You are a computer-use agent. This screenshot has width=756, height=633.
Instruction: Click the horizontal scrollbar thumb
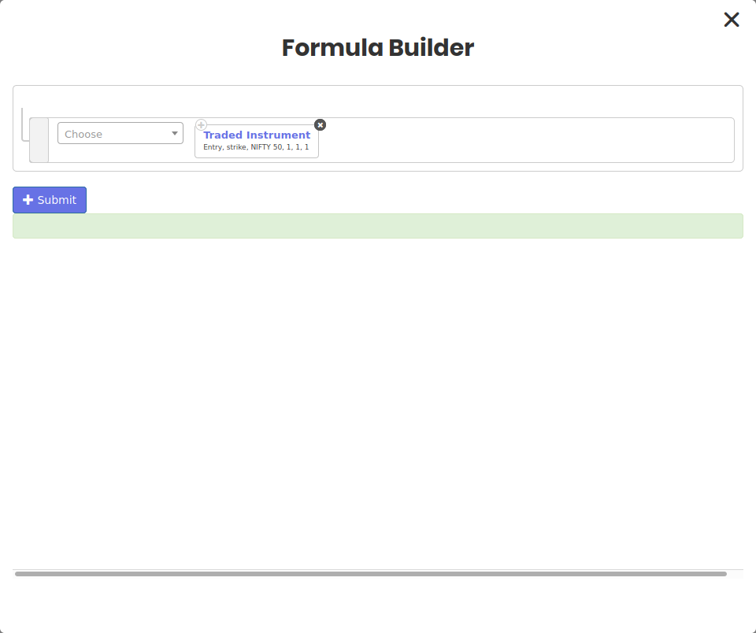tap(370, 574)
